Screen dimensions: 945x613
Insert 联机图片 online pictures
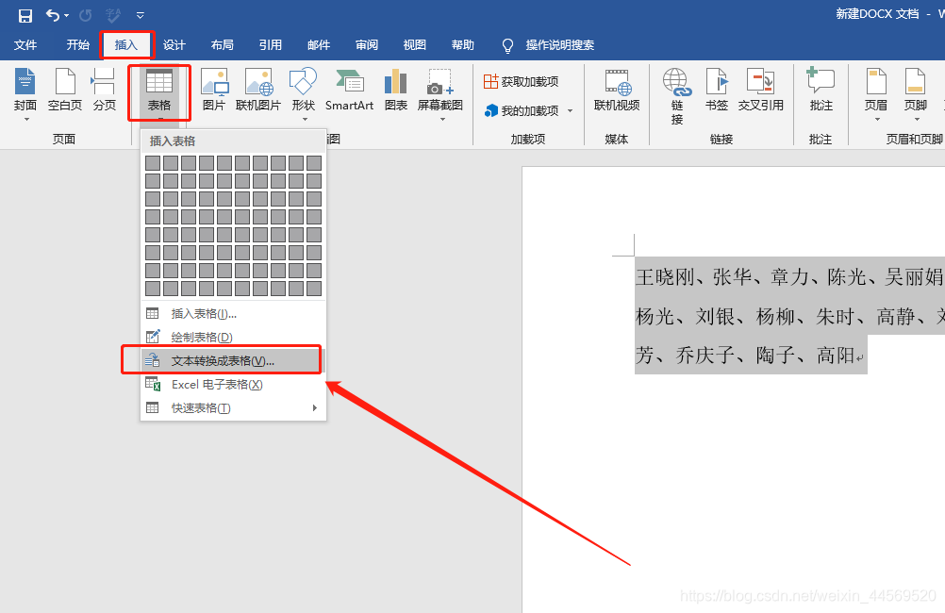[258, 91]
